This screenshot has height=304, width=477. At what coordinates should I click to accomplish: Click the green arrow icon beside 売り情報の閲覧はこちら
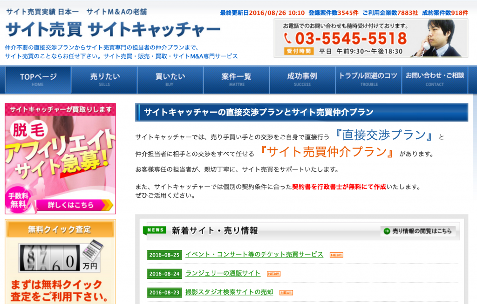tap(386, 230)
